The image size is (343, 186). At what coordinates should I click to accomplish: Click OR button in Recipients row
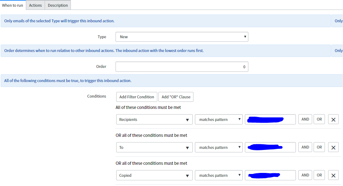tap(319, 119)
